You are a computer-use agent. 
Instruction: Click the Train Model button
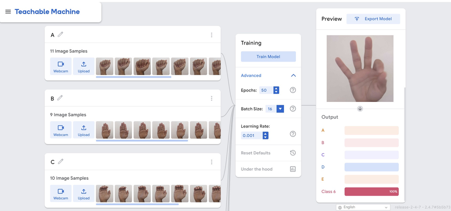268,56
